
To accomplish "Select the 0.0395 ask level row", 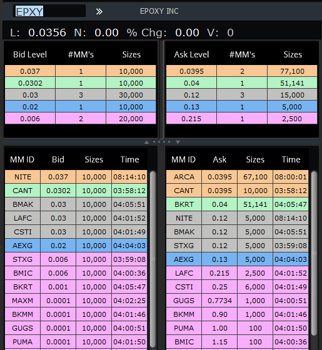I will (x=242, y=71).
